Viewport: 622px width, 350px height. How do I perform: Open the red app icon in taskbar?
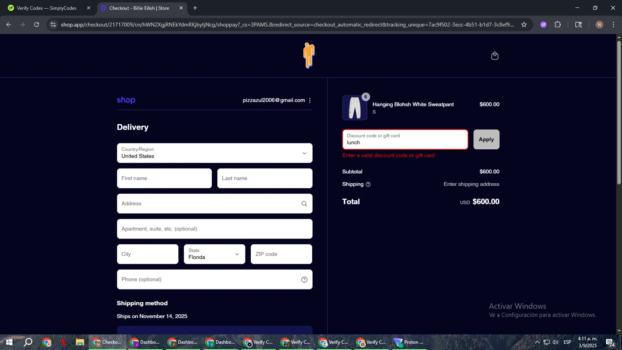click(63, 342)
